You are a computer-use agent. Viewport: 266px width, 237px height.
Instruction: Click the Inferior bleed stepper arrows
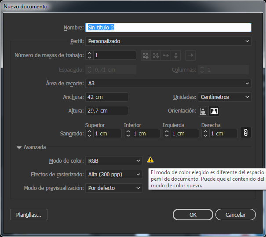coord(128,134)
